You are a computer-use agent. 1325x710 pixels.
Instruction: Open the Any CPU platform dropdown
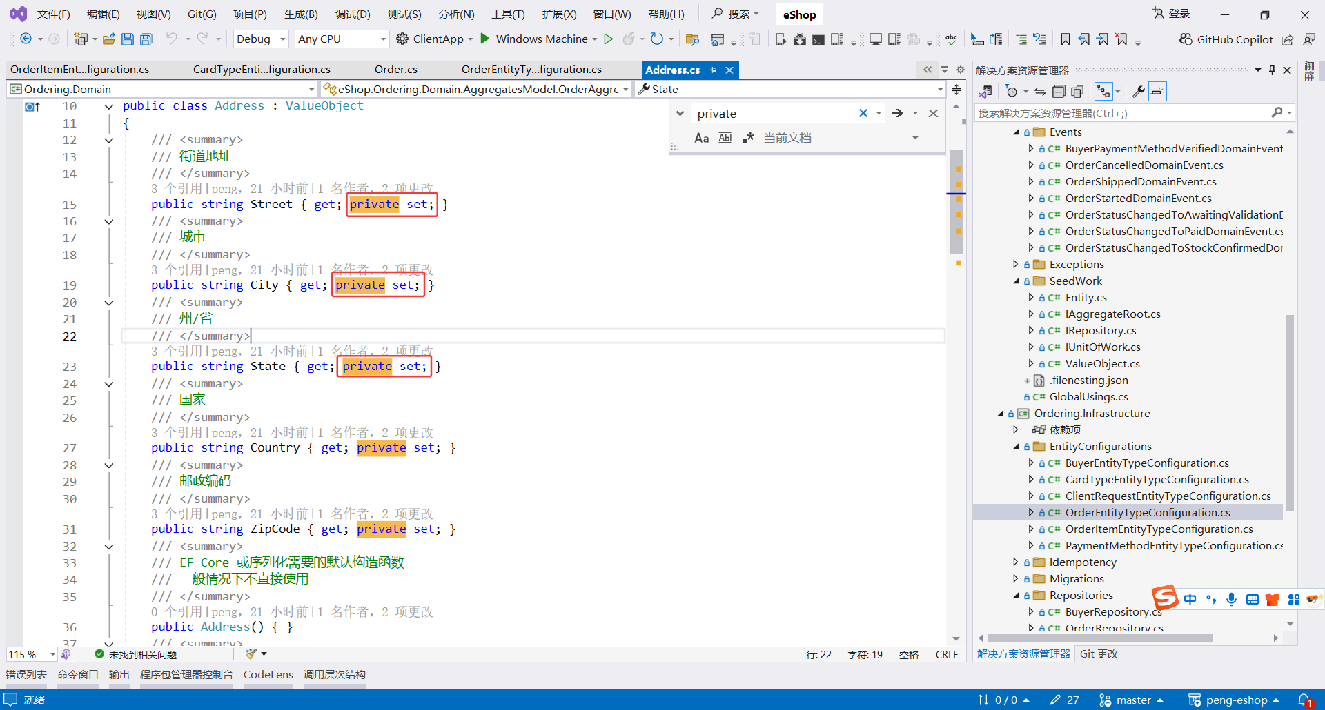342,39
